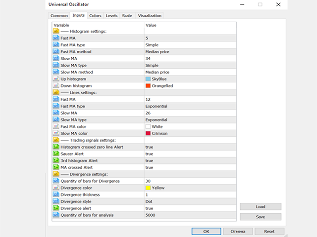Click the Divergence settings folder icon
The image size is (317, 237).
56,174
